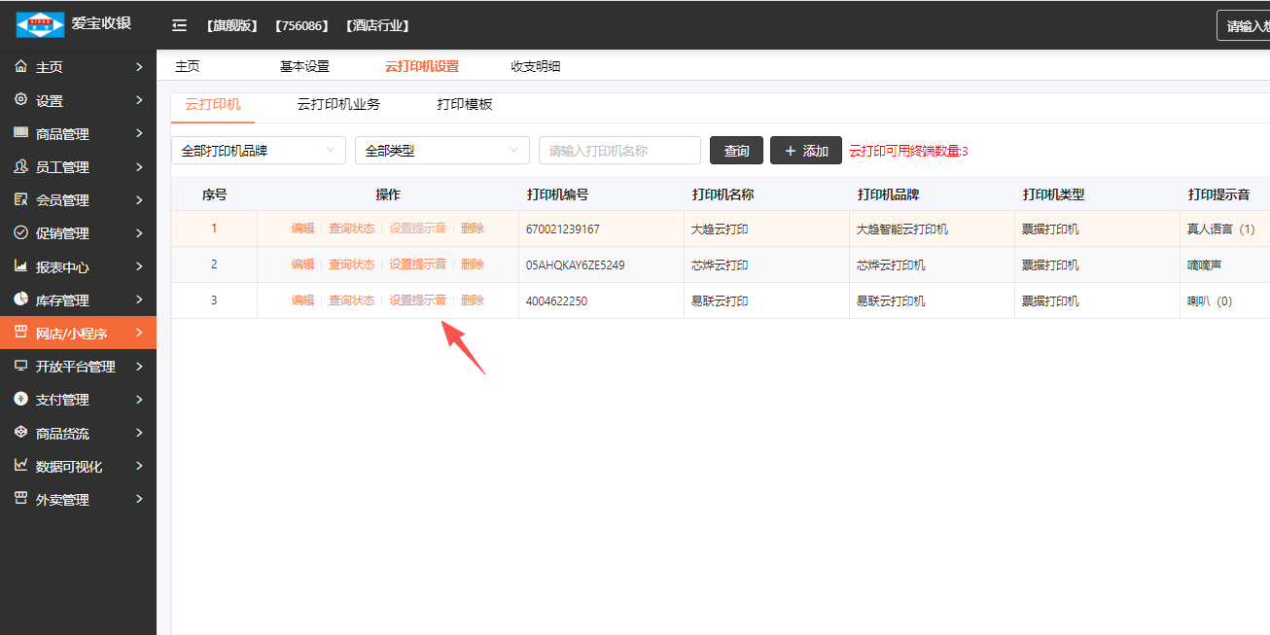
Task: Click the 支付管理 yen icon
Action: [x=21, y=400]
